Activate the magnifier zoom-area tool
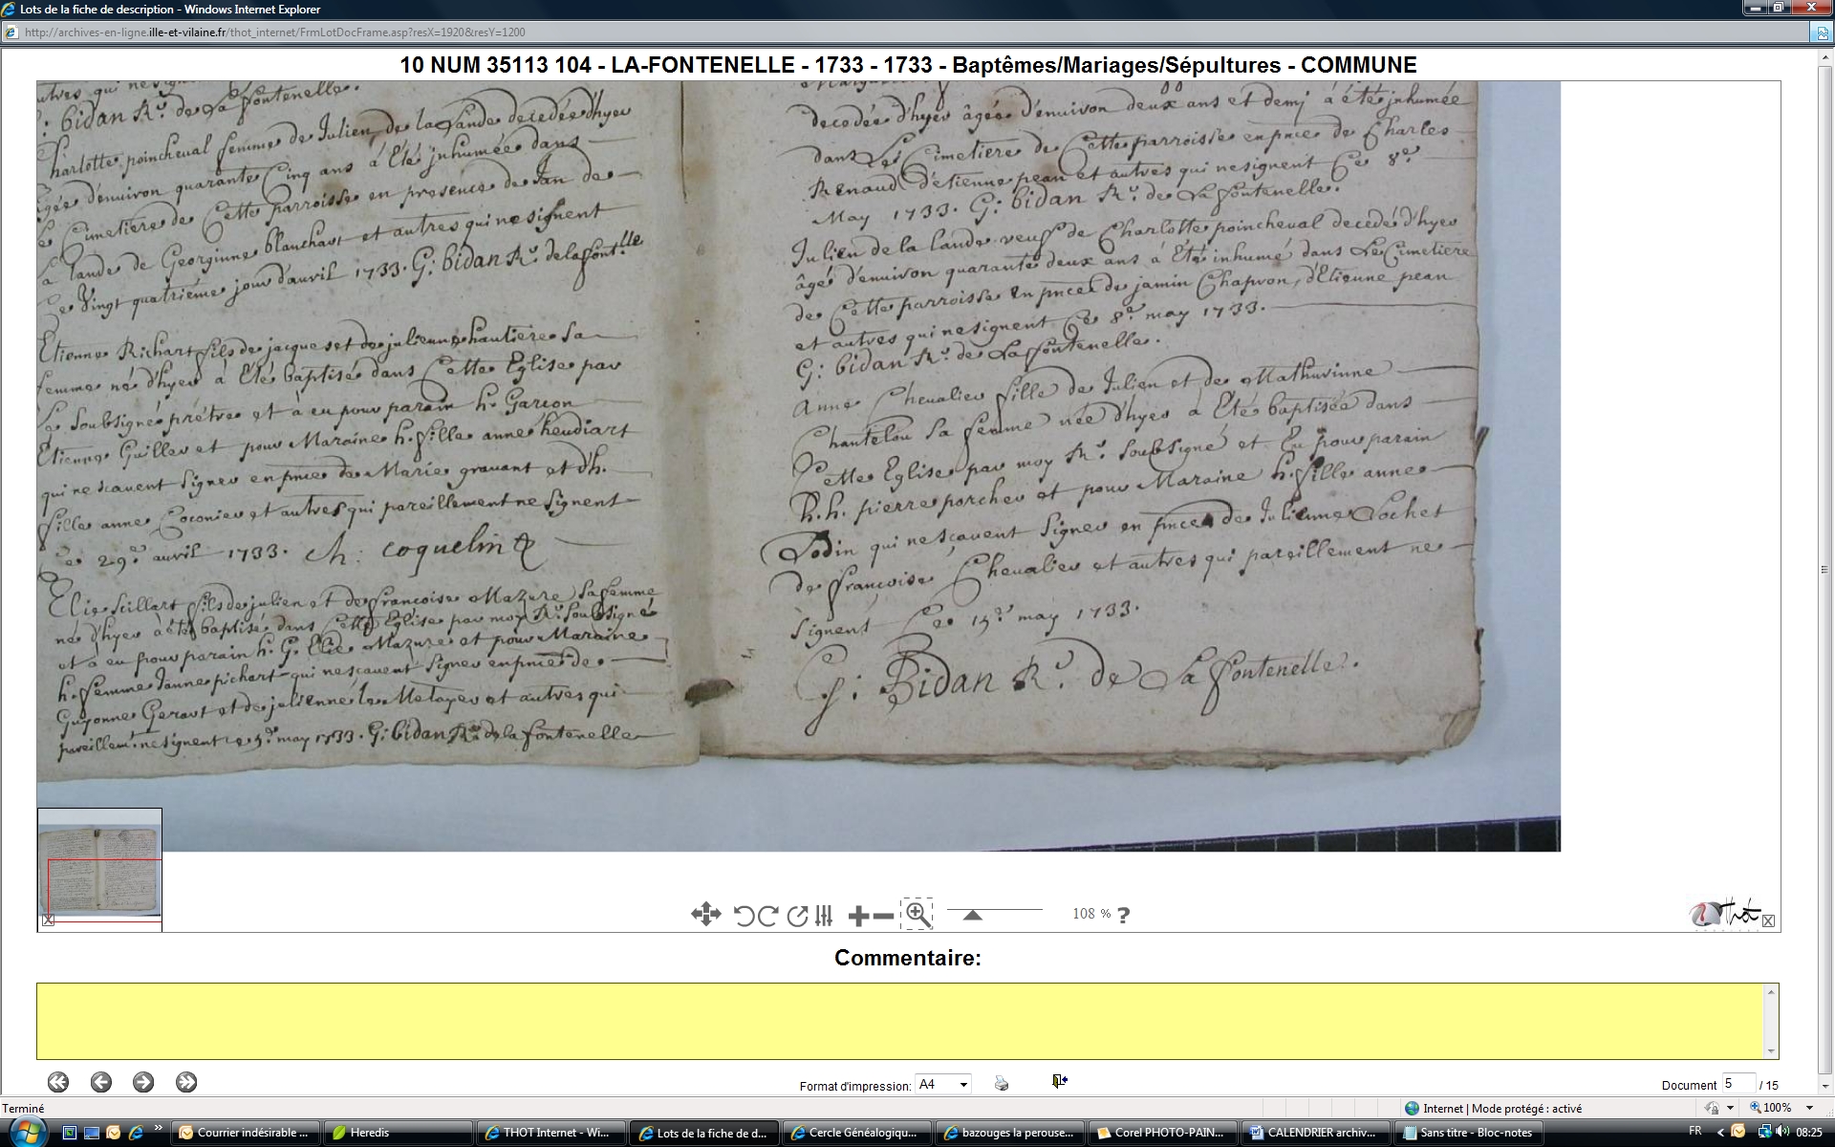 pos(917,914)
